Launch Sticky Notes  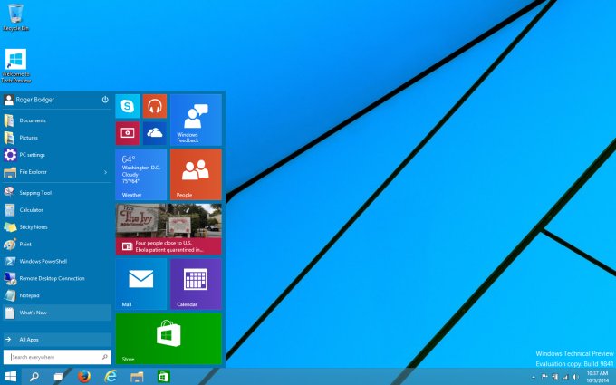[x=57, y=227]
